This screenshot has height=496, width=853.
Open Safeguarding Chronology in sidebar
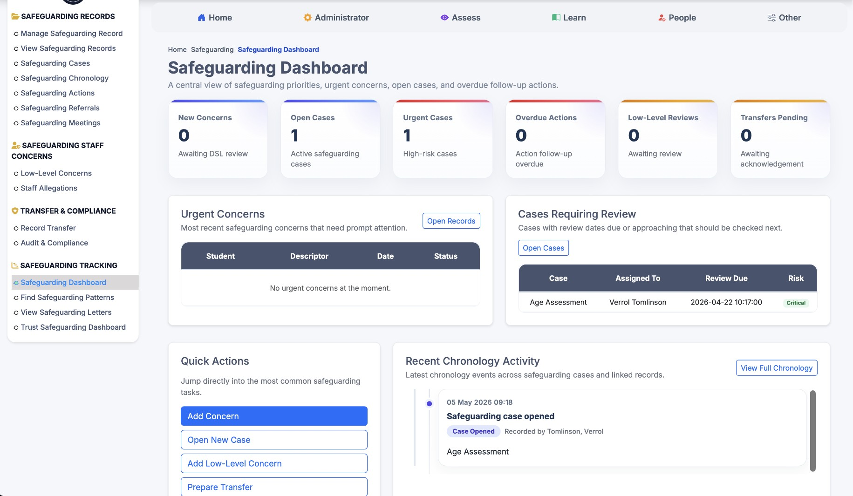[x=64, y=78]
